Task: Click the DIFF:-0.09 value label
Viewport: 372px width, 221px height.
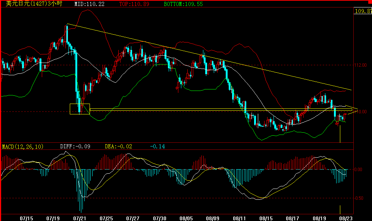Action: (x=75, y=146)
